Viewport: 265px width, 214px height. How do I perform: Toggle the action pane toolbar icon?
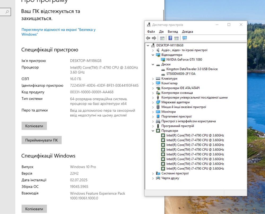coord(176,38)
